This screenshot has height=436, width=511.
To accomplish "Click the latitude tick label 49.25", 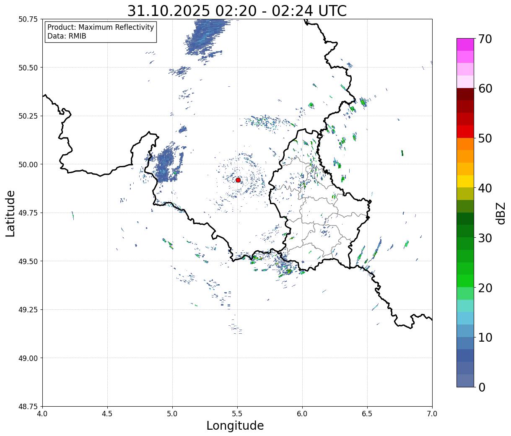I will click(28, 310).
